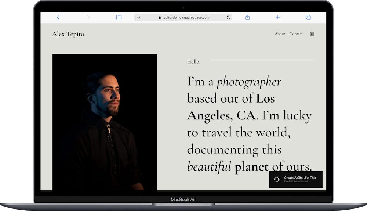The height and width of the screenshot is (211, 367).
Task: Open the Instagram icon in the header
Action: click(x=312, y=34)
